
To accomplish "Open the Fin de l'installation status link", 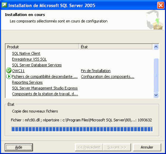I will pyautogui.click(x=96, y=71).
